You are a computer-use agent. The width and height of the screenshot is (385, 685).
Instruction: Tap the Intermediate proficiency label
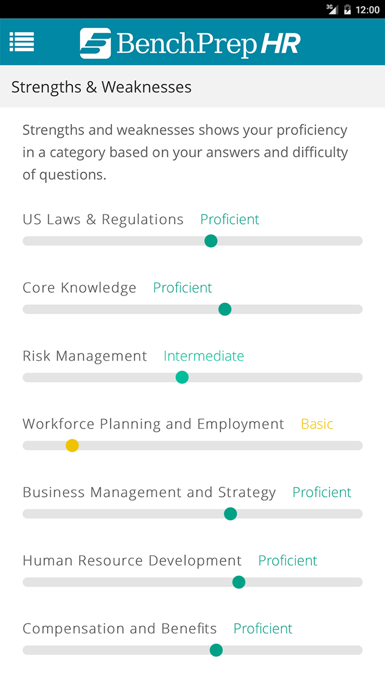204,356
